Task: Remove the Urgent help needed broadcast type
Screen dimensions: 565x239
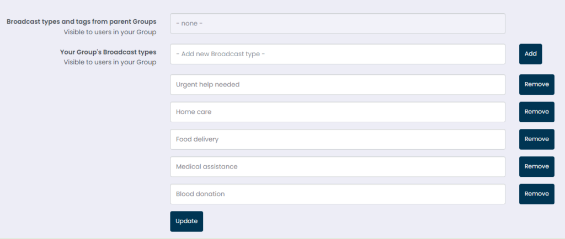Action: pyautogui.click(x=536, y=85)
